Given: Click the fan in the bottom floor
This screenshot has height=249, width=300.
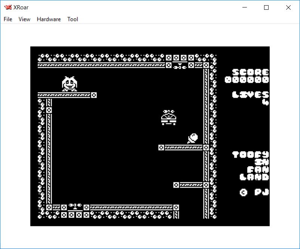Looking at the screenshot, I should coord(75,206).
